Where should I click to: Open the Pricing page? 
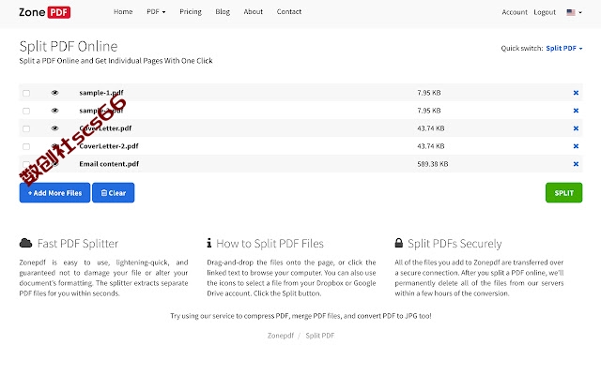(191, 12)
